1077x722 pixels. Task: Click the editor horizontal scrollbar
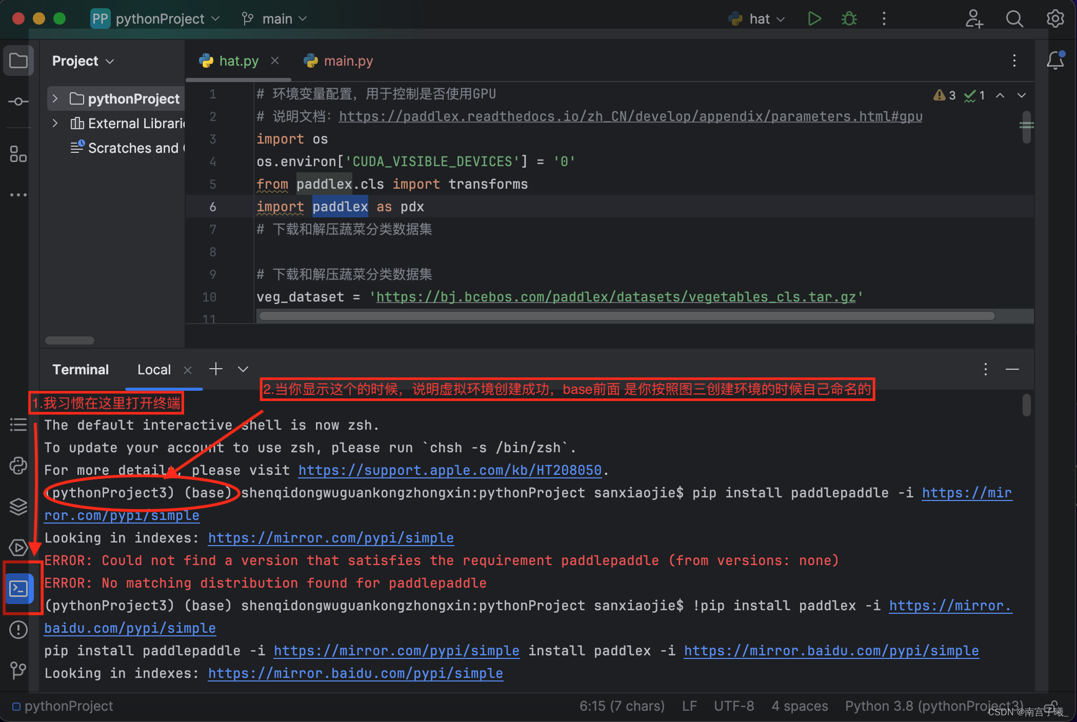point(626,316)
